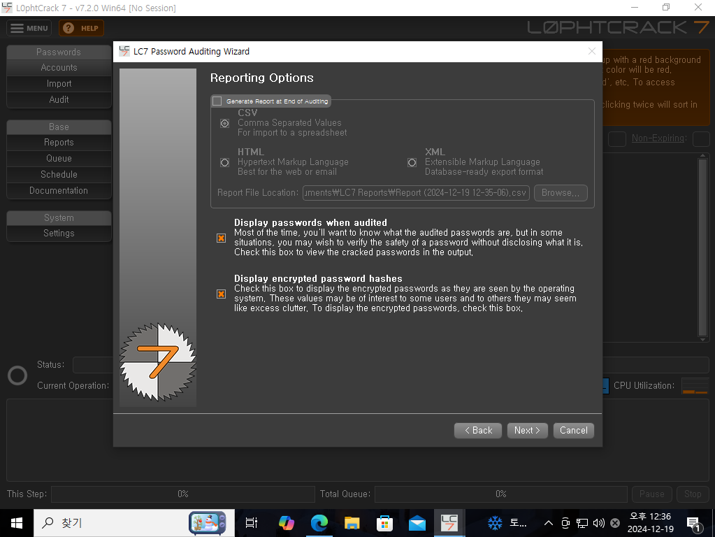Screen dimensions: 715x537
Task: Open the hamburger MENU button
Action: tap(29, 28)
